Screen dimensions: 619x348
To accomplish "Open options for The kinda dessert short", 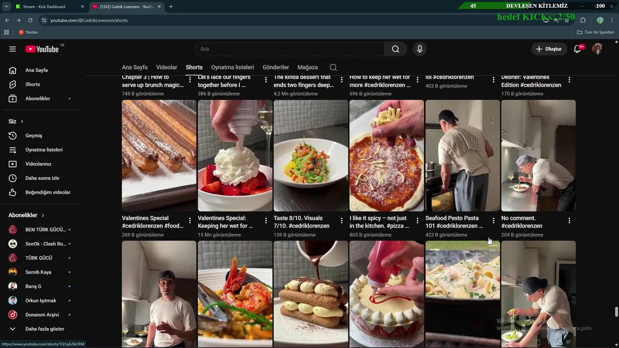I will [342, 80].
